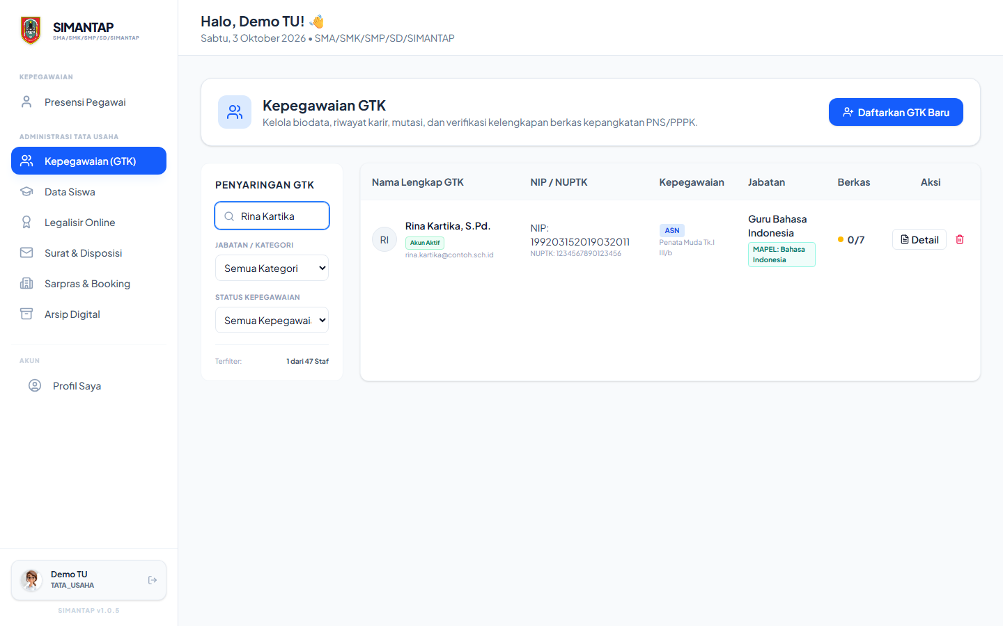This screenshot has height=626, width=1003.
Task: Click the NUPTK: 1234567890123456 text
Action: [576, 253]
